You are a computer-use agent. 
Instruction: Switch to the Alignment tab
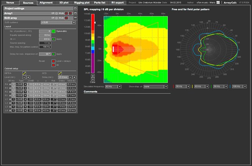[x=46, y=3]
